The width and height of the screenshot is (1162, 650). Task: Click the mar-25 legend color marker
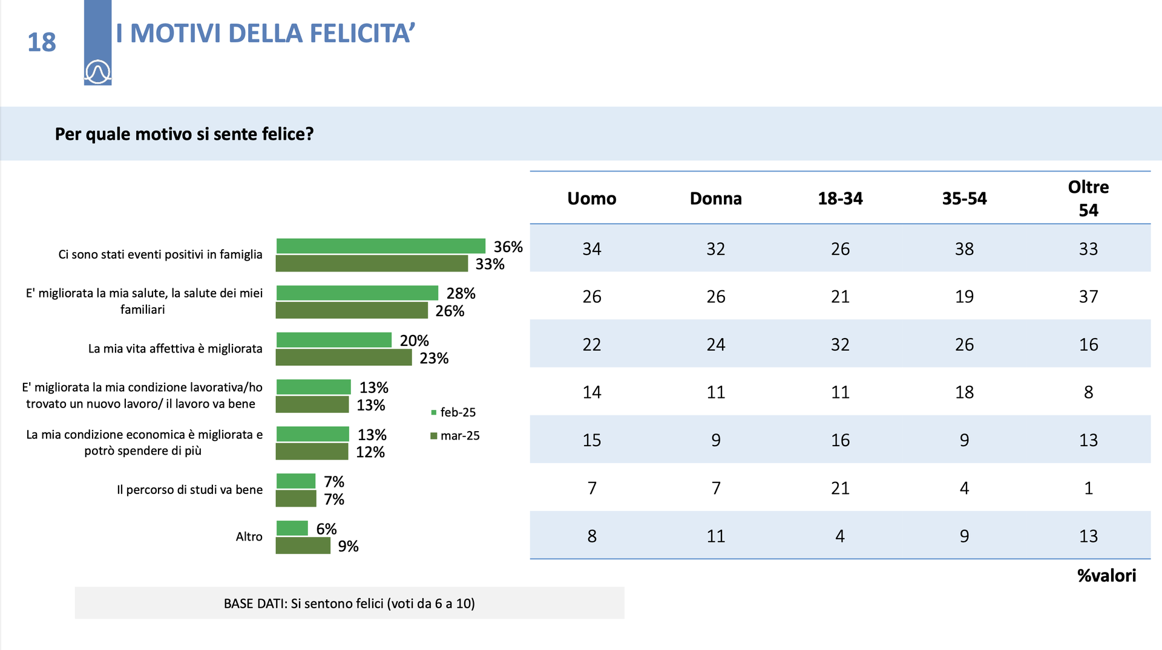[433, 436]
